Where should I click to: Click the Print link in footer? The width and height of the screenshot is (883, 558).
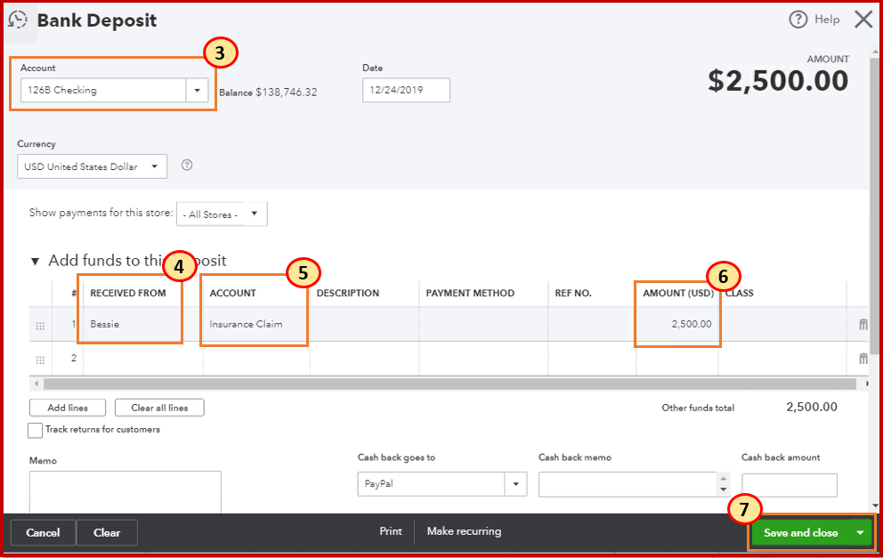tap(391, 531)
